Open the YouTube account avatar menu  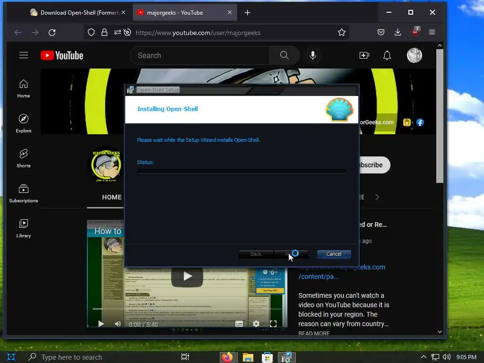coord(414,56)
